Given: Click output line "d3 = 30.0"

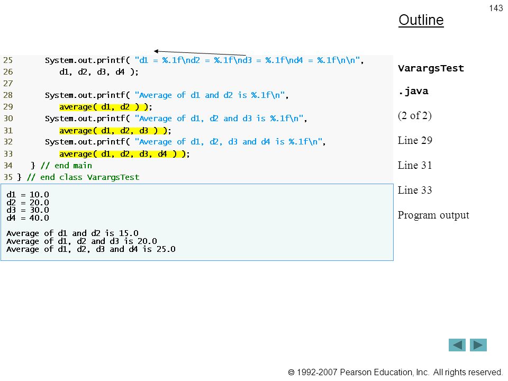Looking at the screenshot, I should pyautogui.click(x=28, y=210).
